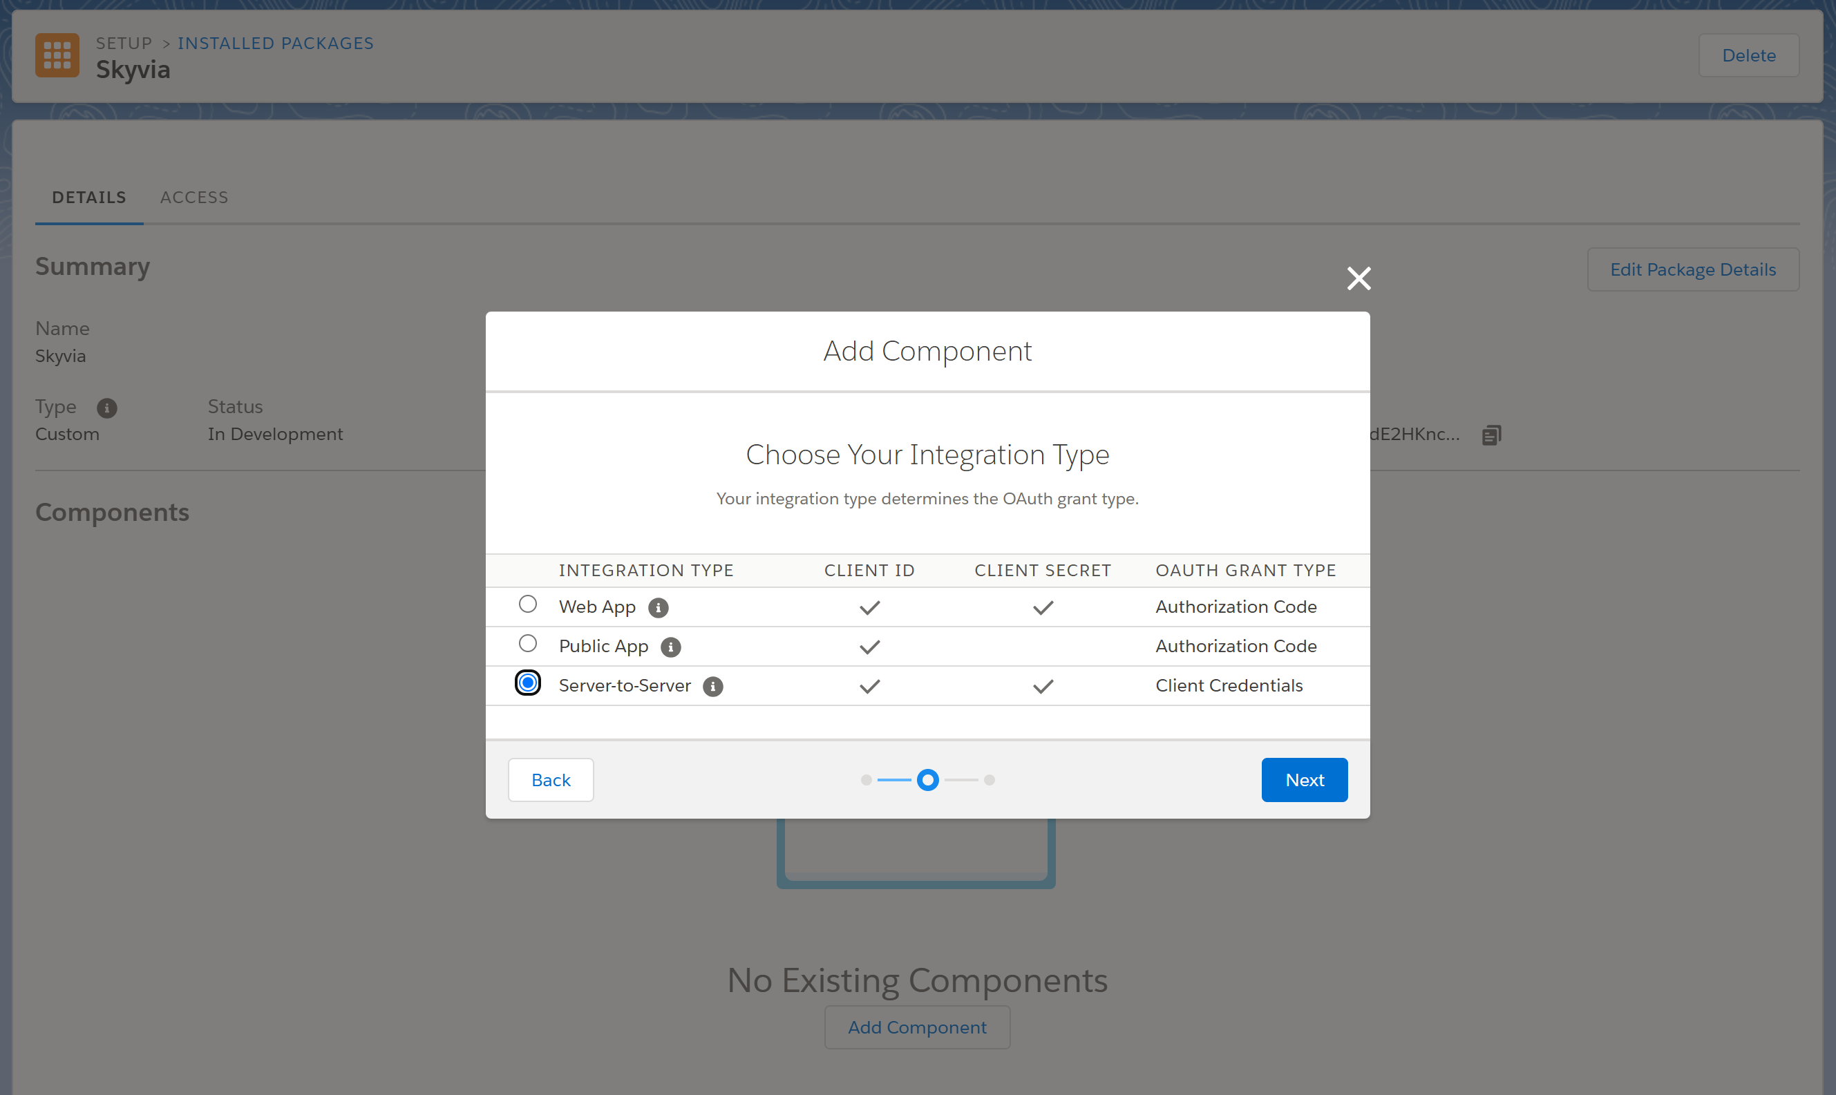This screenshot has width=1836, height=1095.
Task: Select the Web App radio button
Action: (528, 604)
